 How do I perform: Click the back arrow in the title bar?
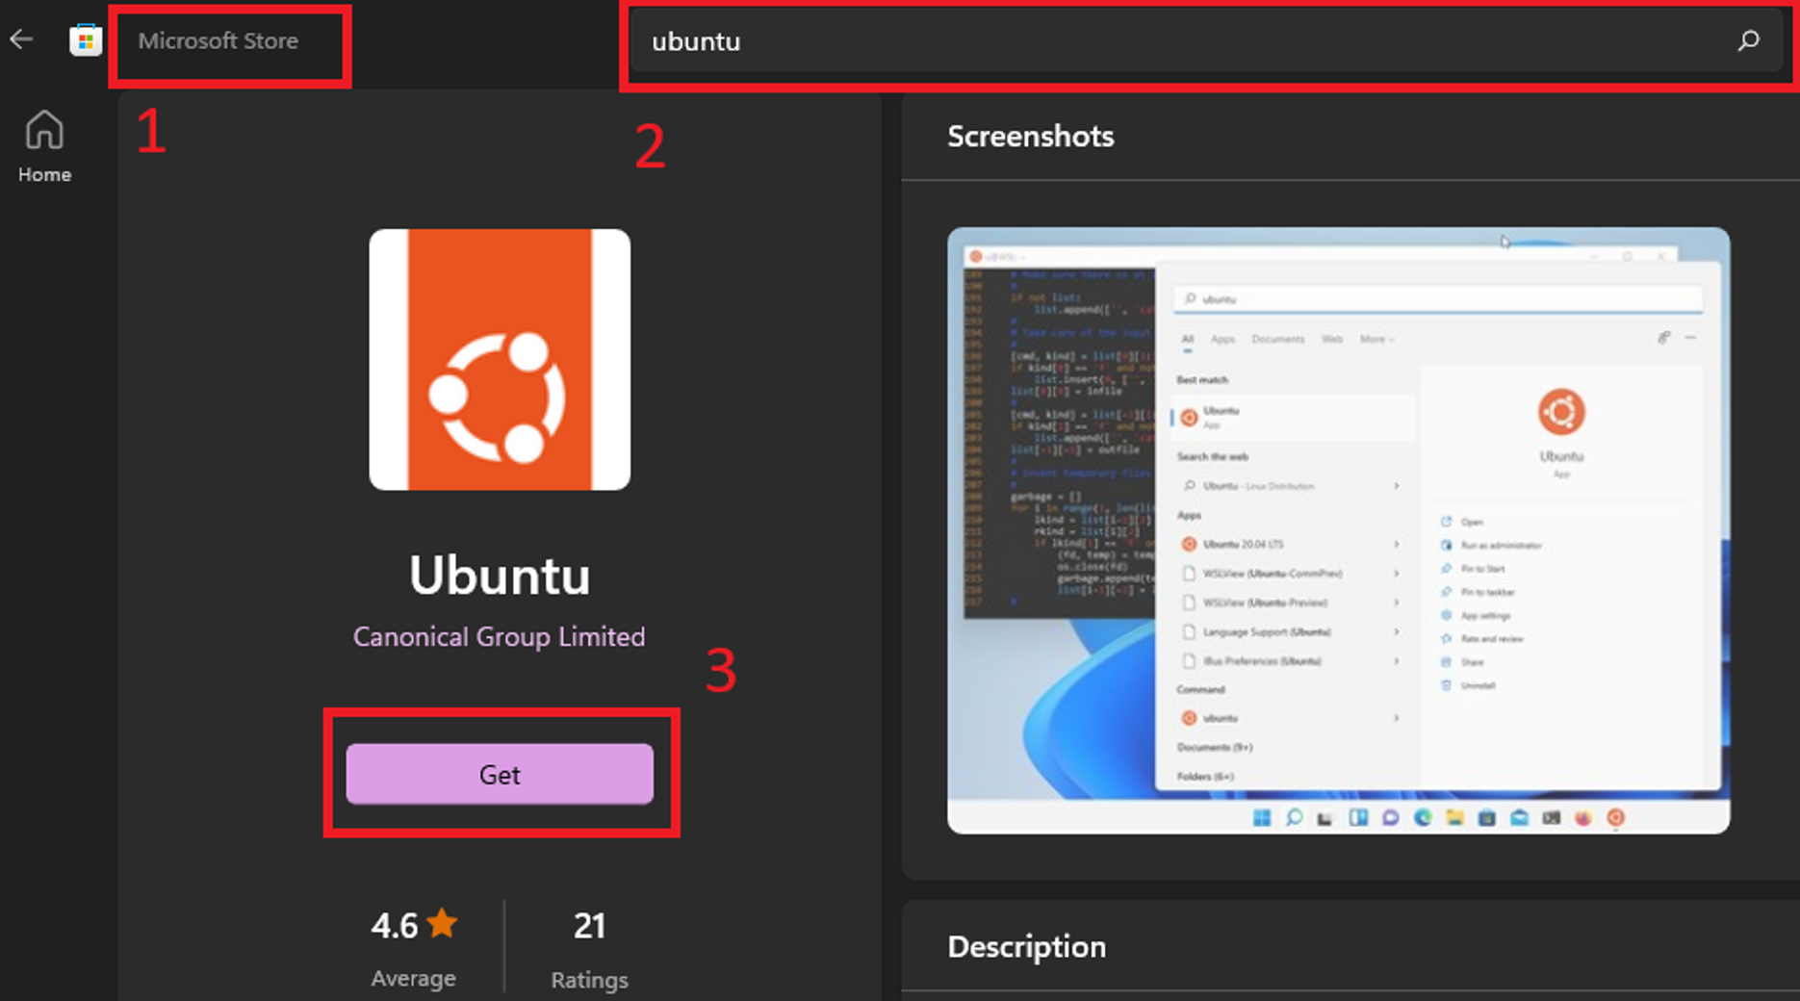pos(21,39)
